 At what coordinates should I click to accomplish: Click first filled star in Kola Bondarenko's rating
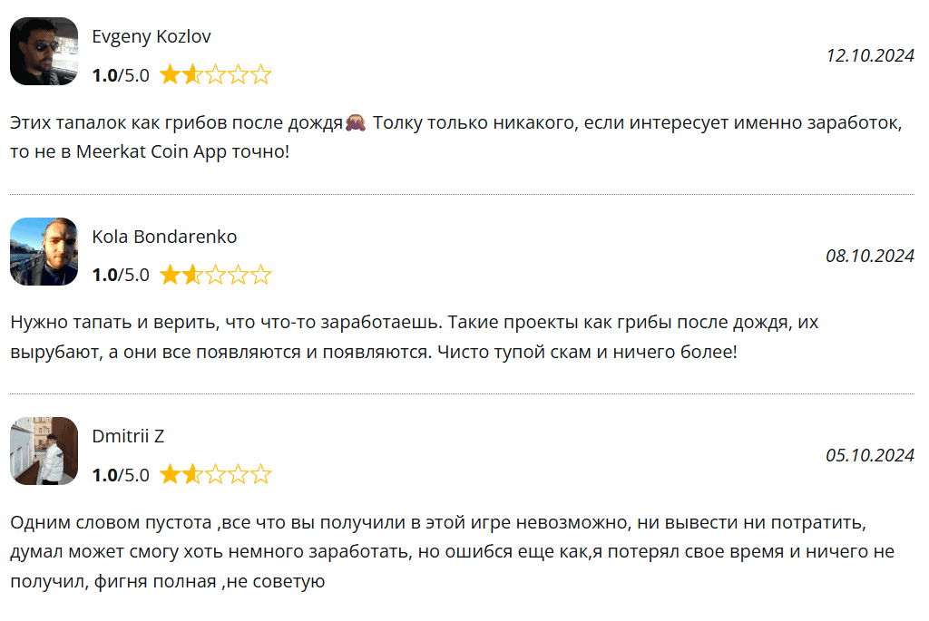[x=170, y=275]
